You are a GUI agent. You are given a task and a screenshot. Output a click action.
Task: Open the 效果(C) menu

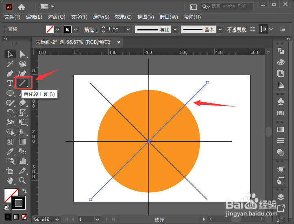[123, 17]
